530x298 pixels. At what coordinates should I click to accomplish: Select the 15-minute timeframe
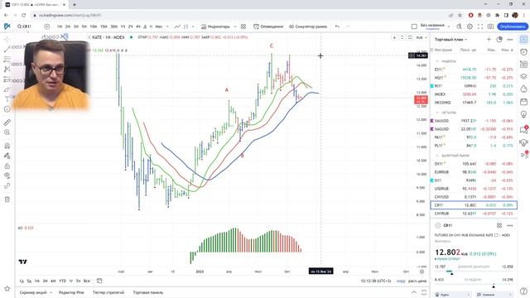coord(104,26)
